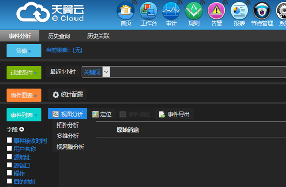Open the 关键词 dropdown arrow
This screenshot has height=187, width=286.
[x=106, y=72]
